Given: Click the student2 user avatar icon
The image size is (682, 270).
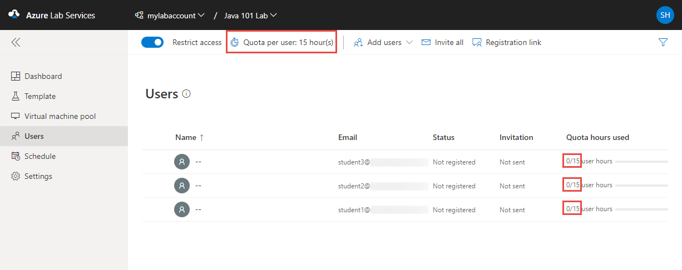Looking at the screenshot, I should point(182,186).
